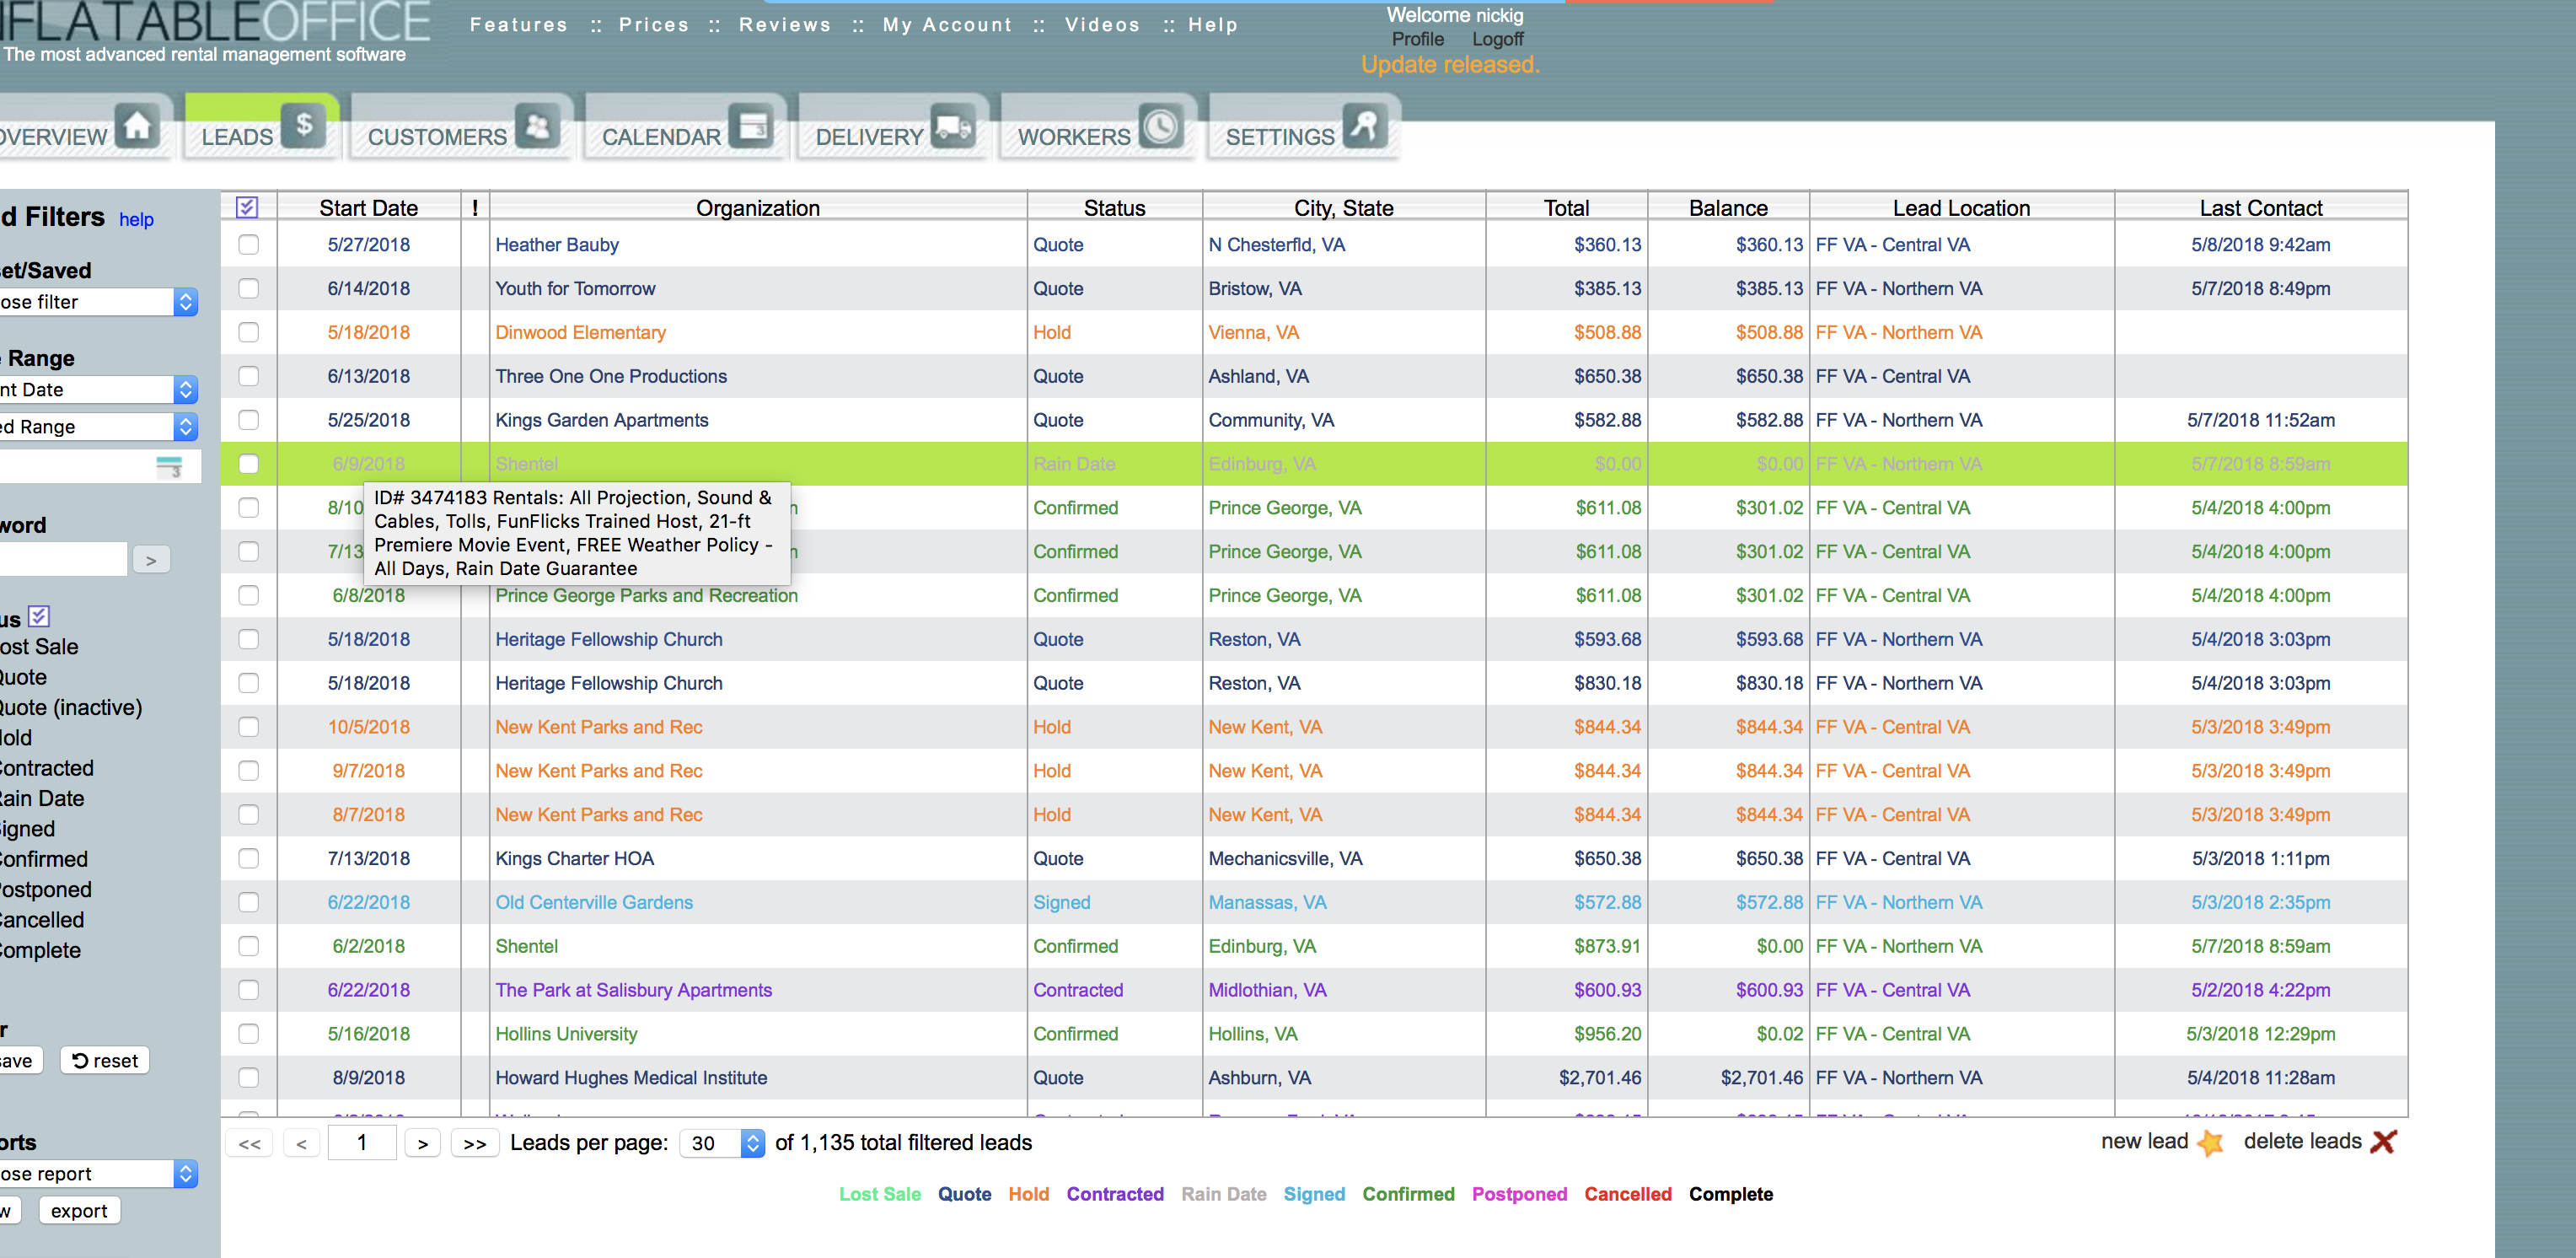Check the Howard Hughes Medical Institute row
The height and width of the screenshot is (1258, 2576).
pos(249,1078)
